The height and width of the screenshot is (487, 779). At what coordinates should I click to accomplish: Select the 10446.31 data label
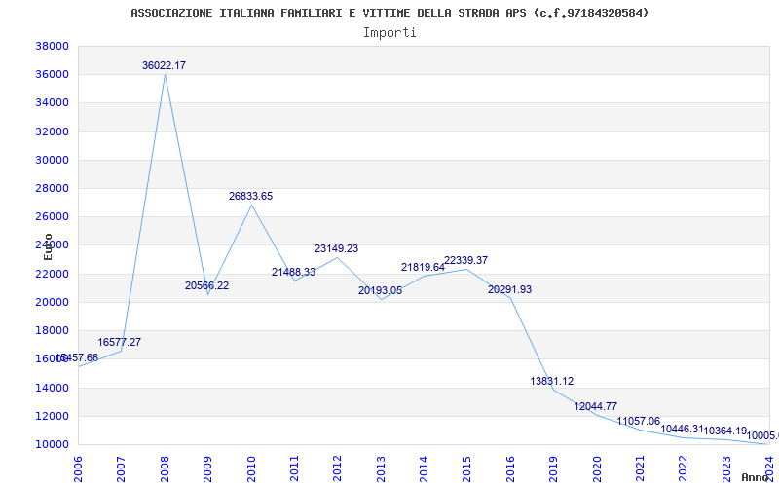pos(683,429)
